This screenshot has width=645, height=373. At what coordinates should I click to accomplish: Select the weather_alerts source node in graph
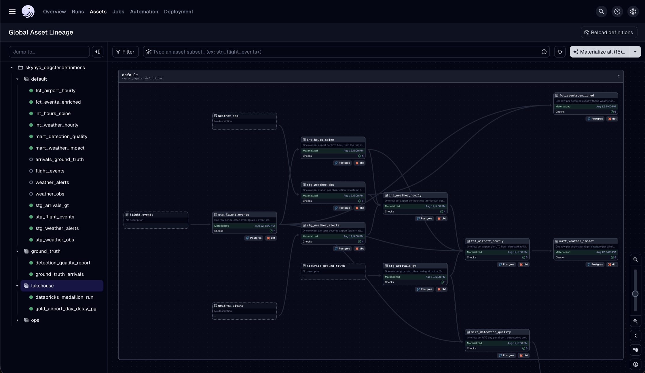coord(244,311)
